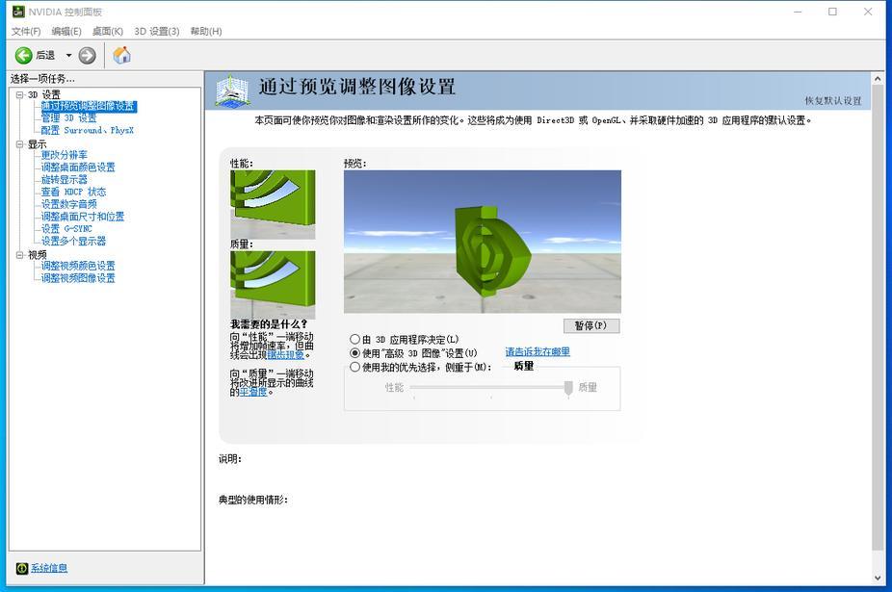Collapse the 显示 tree node
The height and width of the screenshot is (592, 892).
click(x=20, y=144)
